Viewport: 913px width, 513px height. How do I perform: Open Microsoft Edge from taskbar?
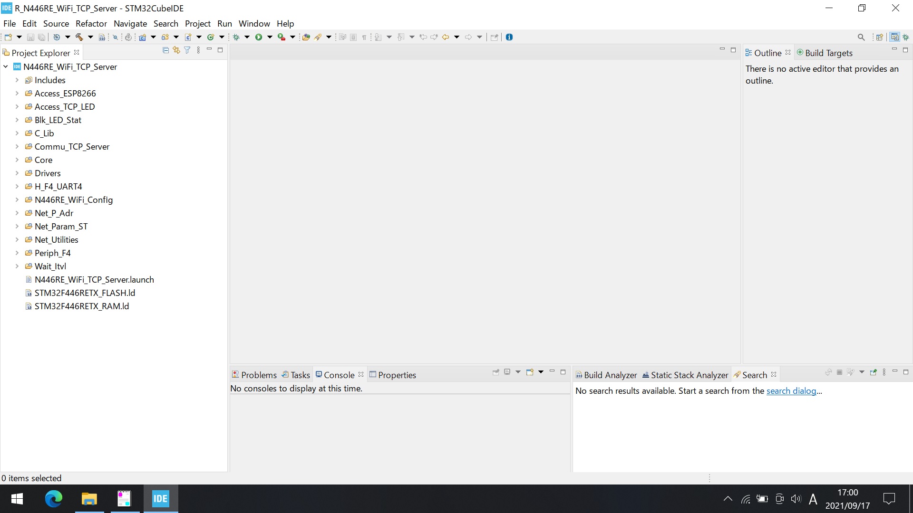pos(54,499)
